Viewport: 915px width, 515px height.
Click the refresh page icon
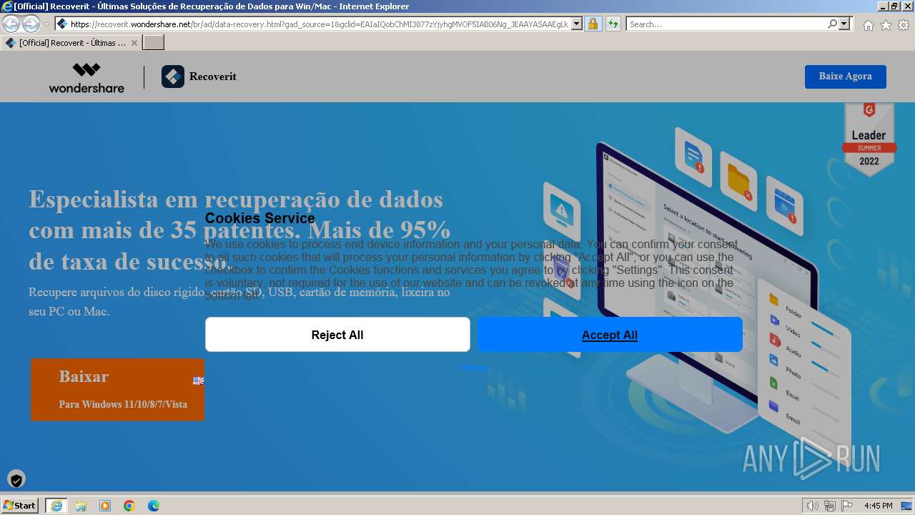point(613,24)
